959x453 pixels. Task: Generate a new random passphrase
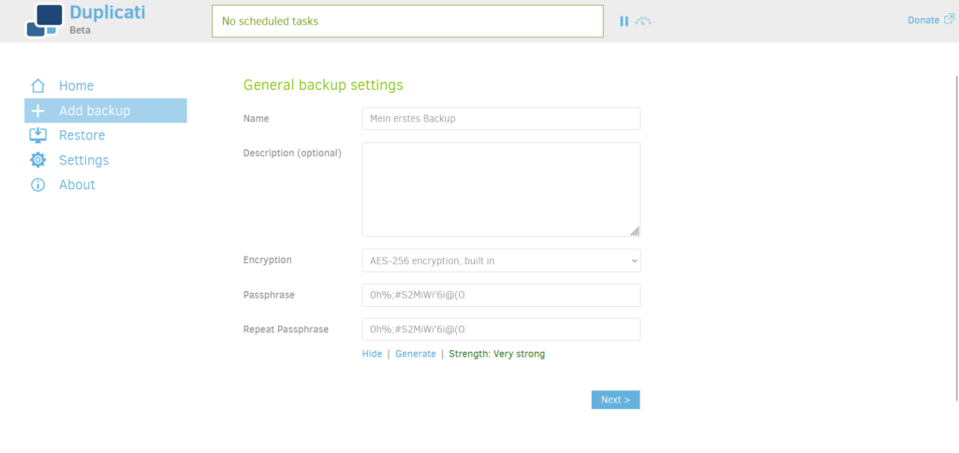tap(415, 354)
